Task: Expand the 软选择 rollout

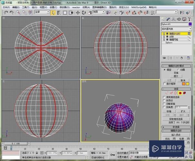Action: coord(177,127)
